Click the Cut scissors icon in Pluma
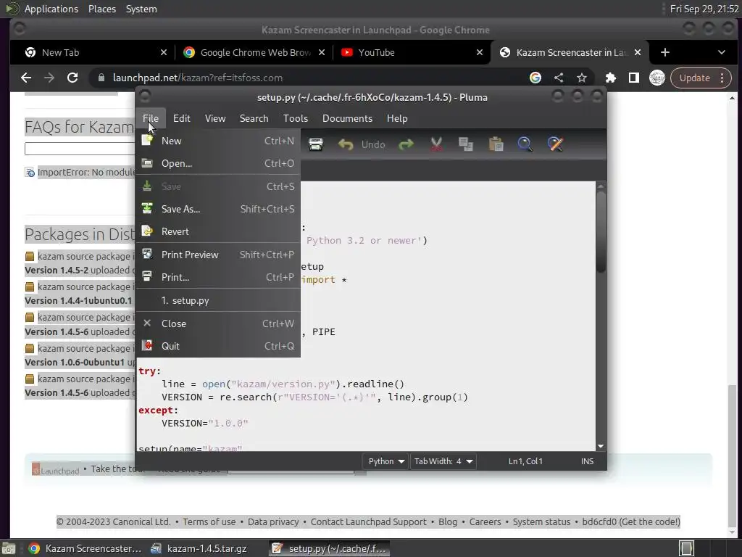 436,144
